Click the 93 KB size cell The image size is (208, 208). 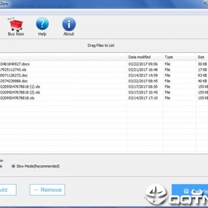click(202, 75)
